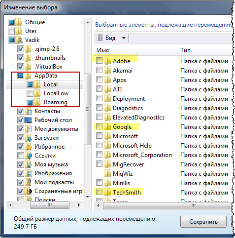235x238 pixels.
Task: Select the AppData tree item label
Action: pos(46,76)
